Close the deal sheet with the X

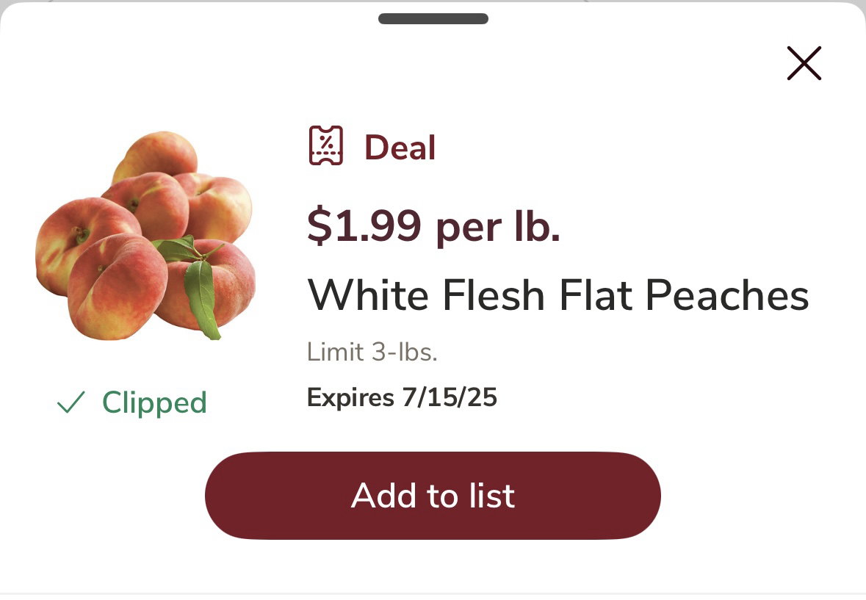(x=804, y=63)
